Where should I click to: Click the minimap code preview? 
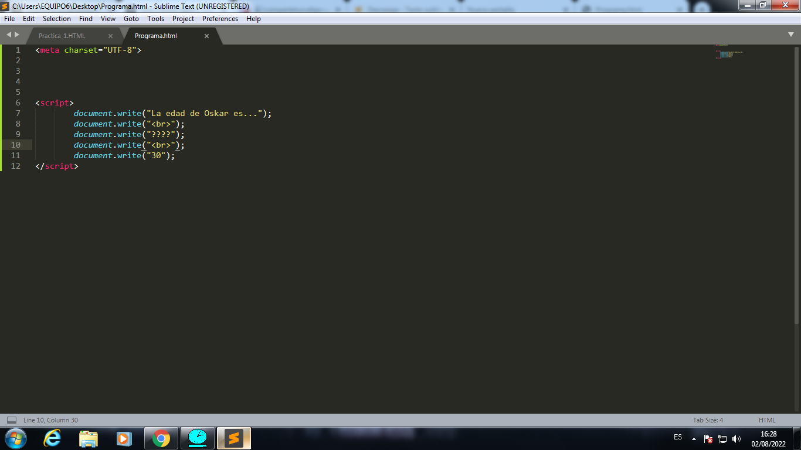tap(729, 52)
